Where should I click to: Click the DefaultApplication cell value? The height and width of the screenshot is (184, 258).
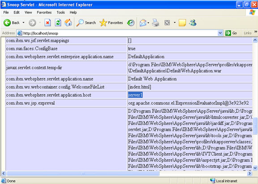(146, 56)
